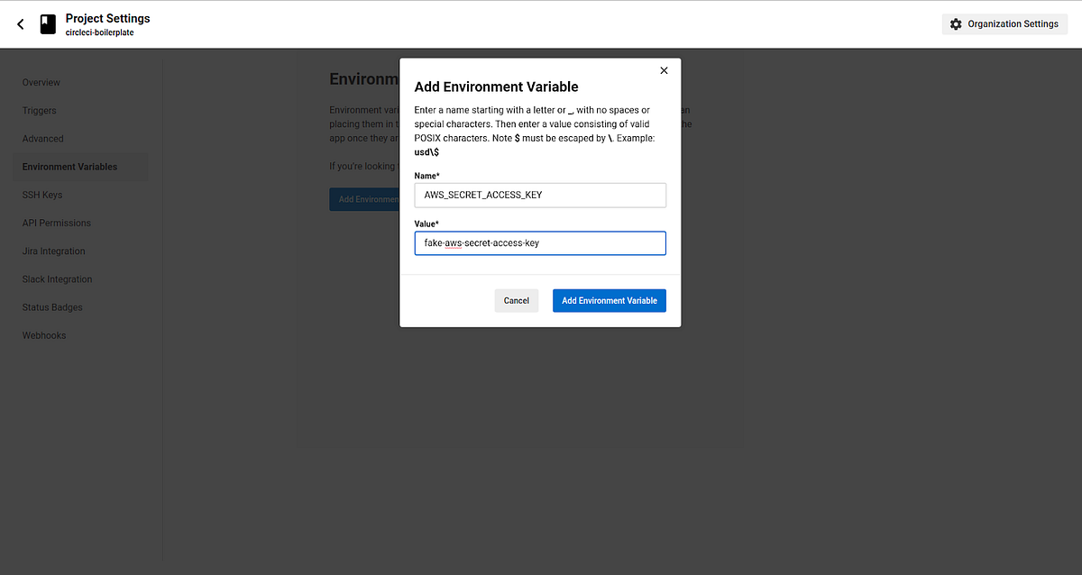
Task: Submit the new AWS_SECRET_ACCESS_KEY variable
Action: [609, 300]
